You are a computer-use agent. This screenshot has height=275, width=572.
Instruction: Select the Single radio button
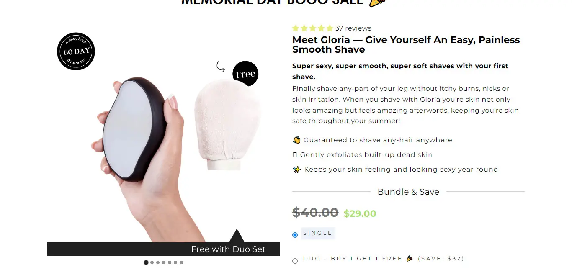pyautogui.click(x=295, y=235)
